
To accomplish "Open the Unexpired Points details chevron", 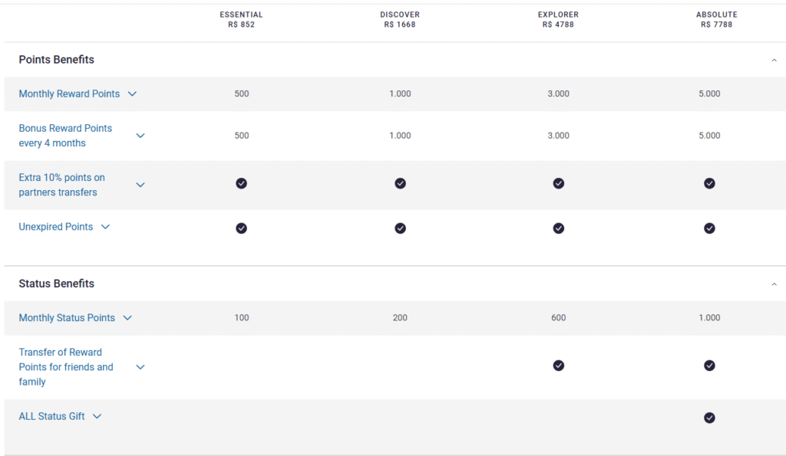I will [x=105, y=227].
